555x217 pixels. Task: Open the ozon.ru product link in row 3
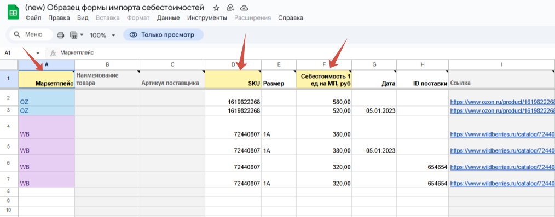point(502,111)
